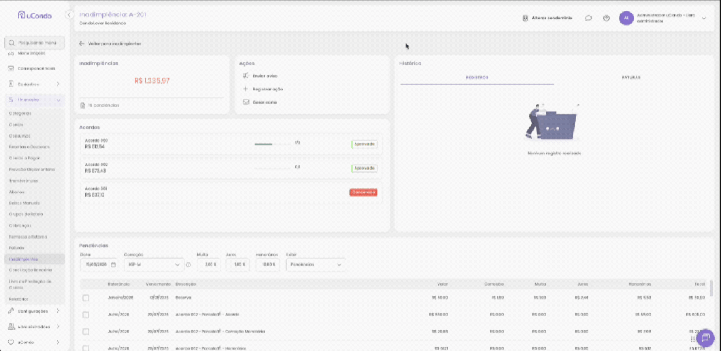The width and height of the screenshot is (721, 351).
Task: Click the Aprovado badge on Acordo 002
Action: point(364,168)
